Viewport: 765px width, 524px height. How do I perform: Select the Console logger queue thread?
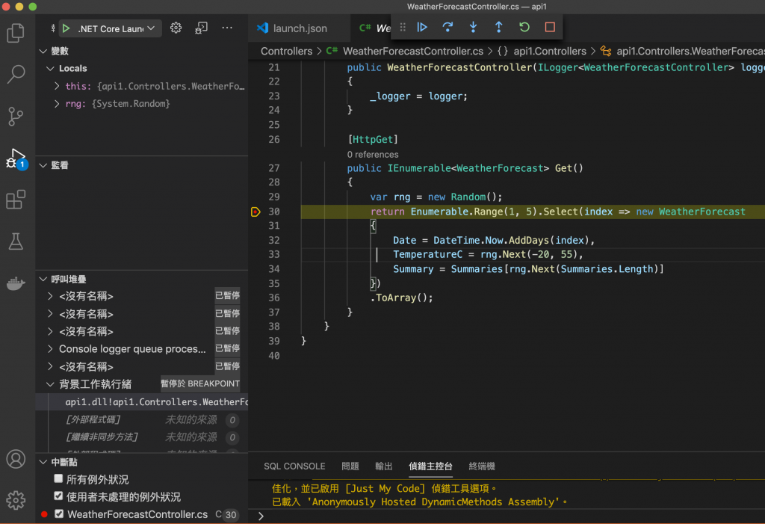coord(132,349)
